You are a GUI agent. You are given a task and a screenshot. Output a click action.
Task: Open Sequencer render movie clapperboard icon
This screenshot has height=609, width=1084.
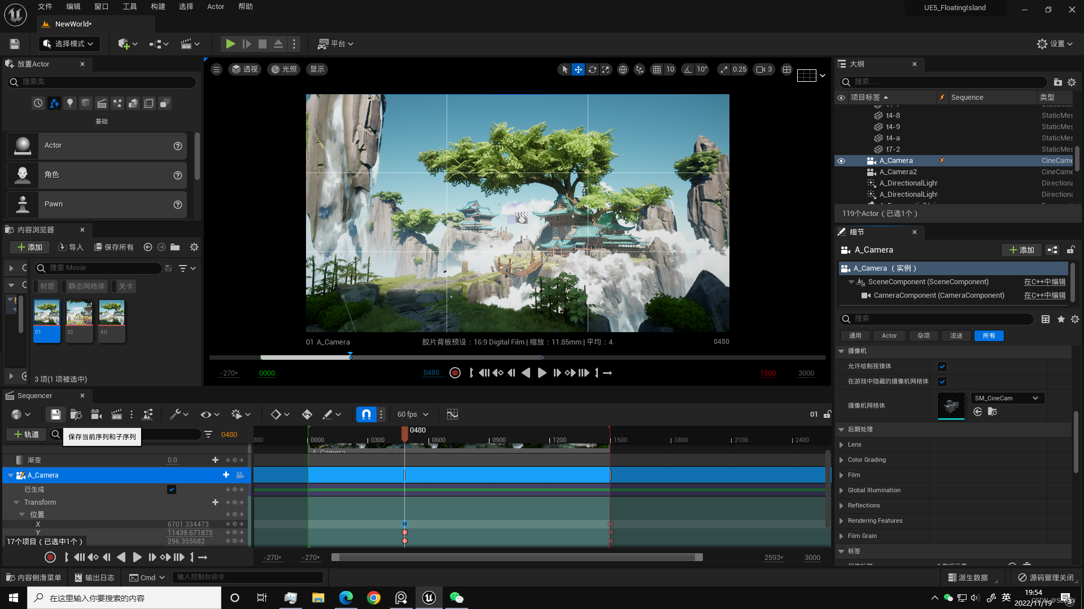116,414
